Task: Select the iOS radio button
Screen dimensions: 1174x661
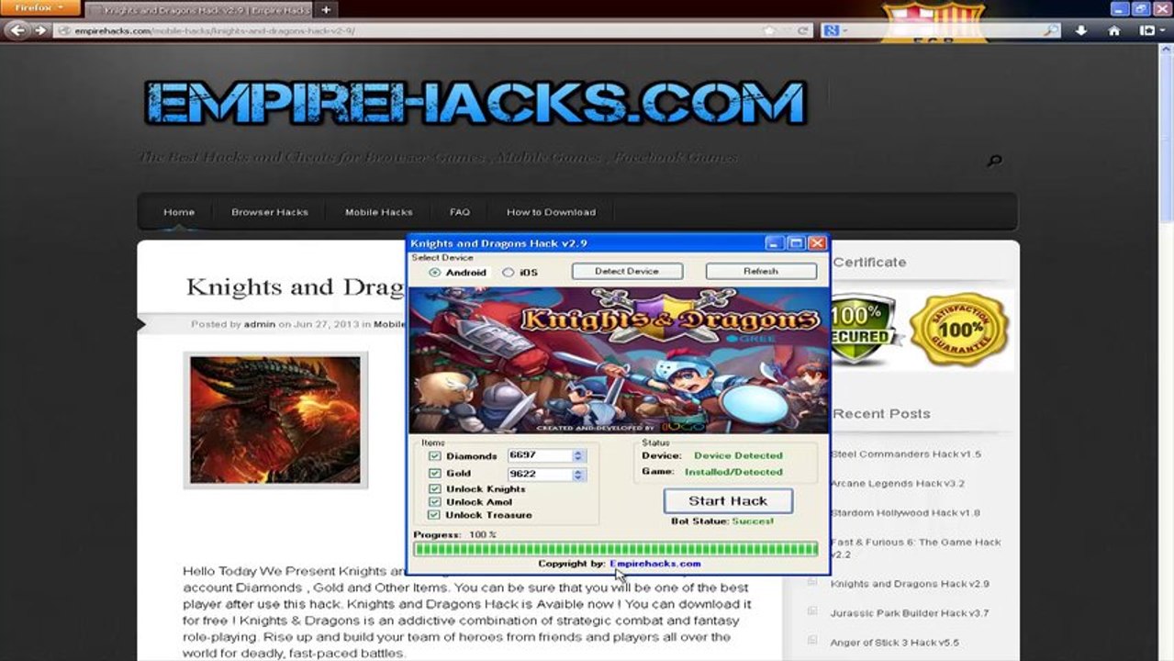Action: [508, 273]
